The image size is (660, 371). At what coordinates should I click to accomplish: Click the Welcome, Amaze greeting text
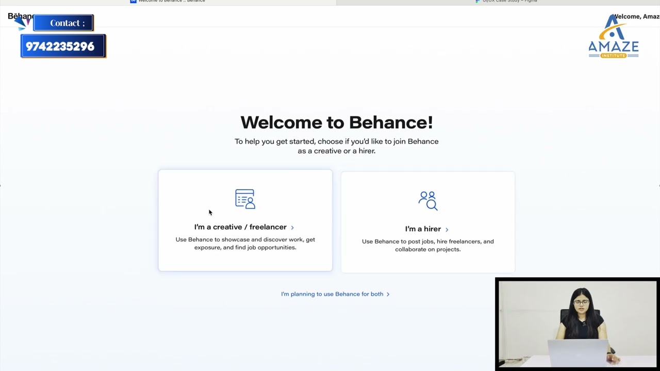(x=636, y=16)
